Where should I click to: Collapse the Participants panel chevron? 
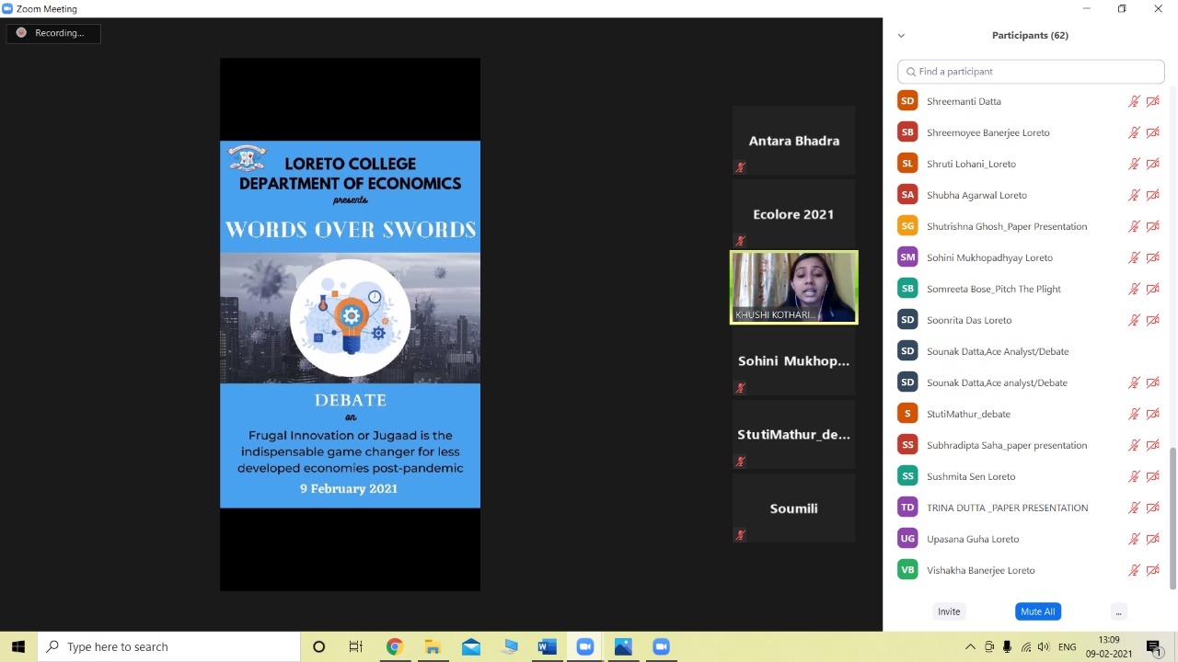(x=901, y=36)
